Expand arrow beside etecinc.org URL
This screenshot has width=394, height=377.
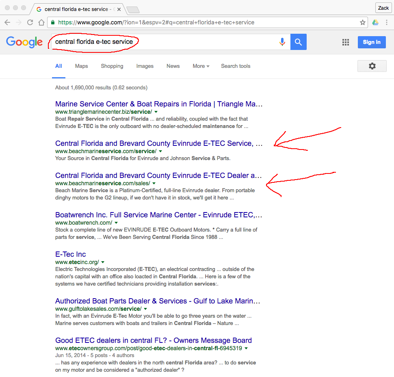[103, 262]
